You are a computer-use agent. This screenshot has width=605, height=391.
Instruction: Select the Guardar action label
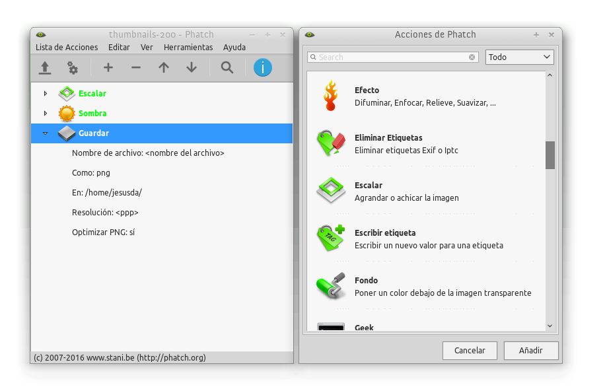(x=94, y=133)
